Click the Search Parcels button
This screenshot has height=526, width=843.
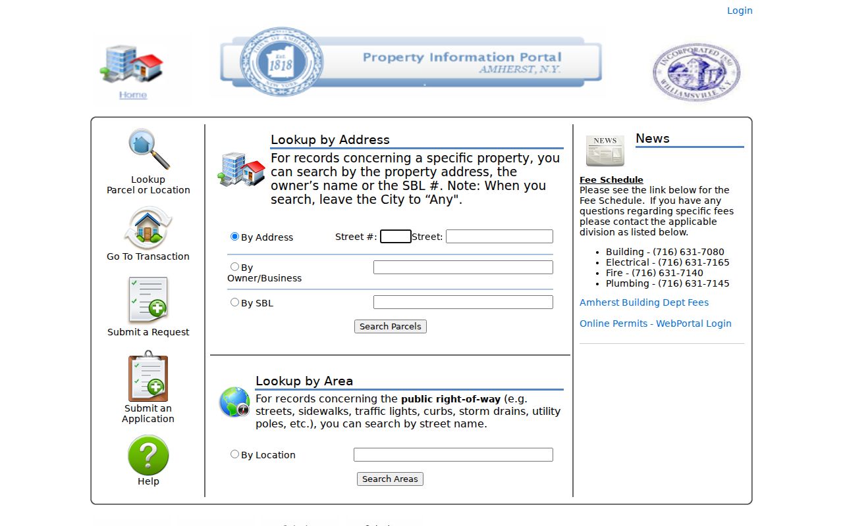tap(391, 326)
